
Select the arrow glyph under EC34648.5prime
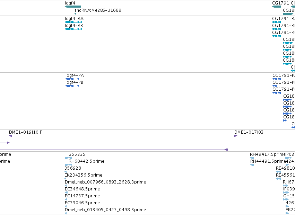(66, 192)
